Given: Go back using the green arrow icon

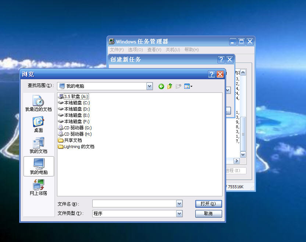Looking at the screenshot, I should coord(161,86).
